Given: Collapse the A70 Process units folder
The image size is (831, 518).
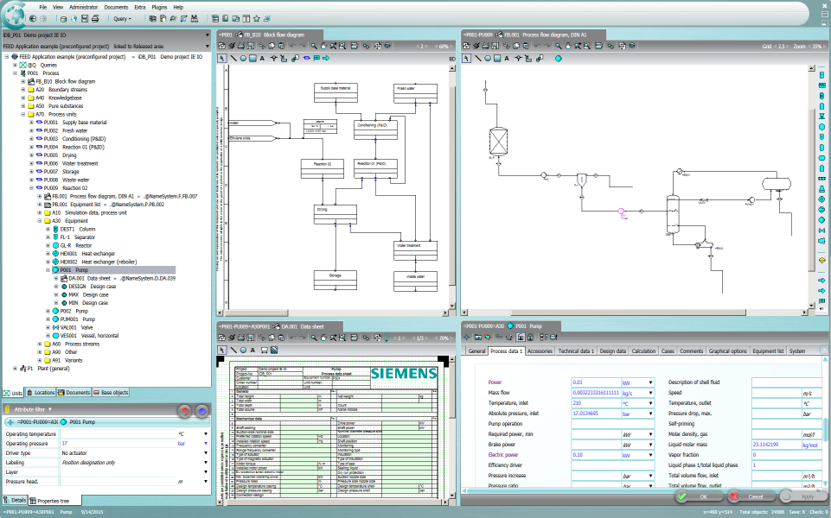Looking at the screenshot, I should pyautogui.click(x=22, y=114).
